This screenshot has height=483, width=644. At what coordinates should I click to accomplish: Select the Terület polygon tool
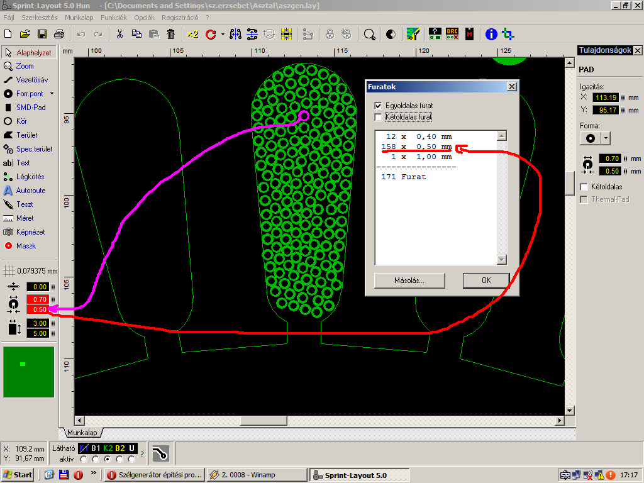tap(21, 135)
